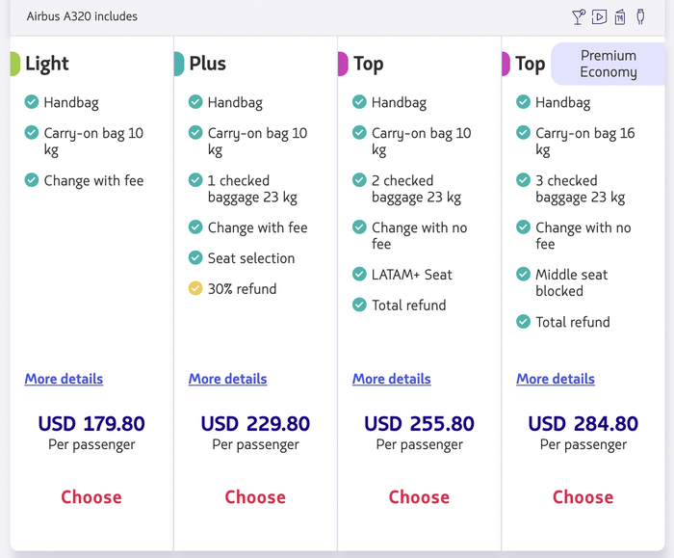Click the '3 checked baggage 23 kg' text
Screen dimensions: 674x558
click(581, 189)
